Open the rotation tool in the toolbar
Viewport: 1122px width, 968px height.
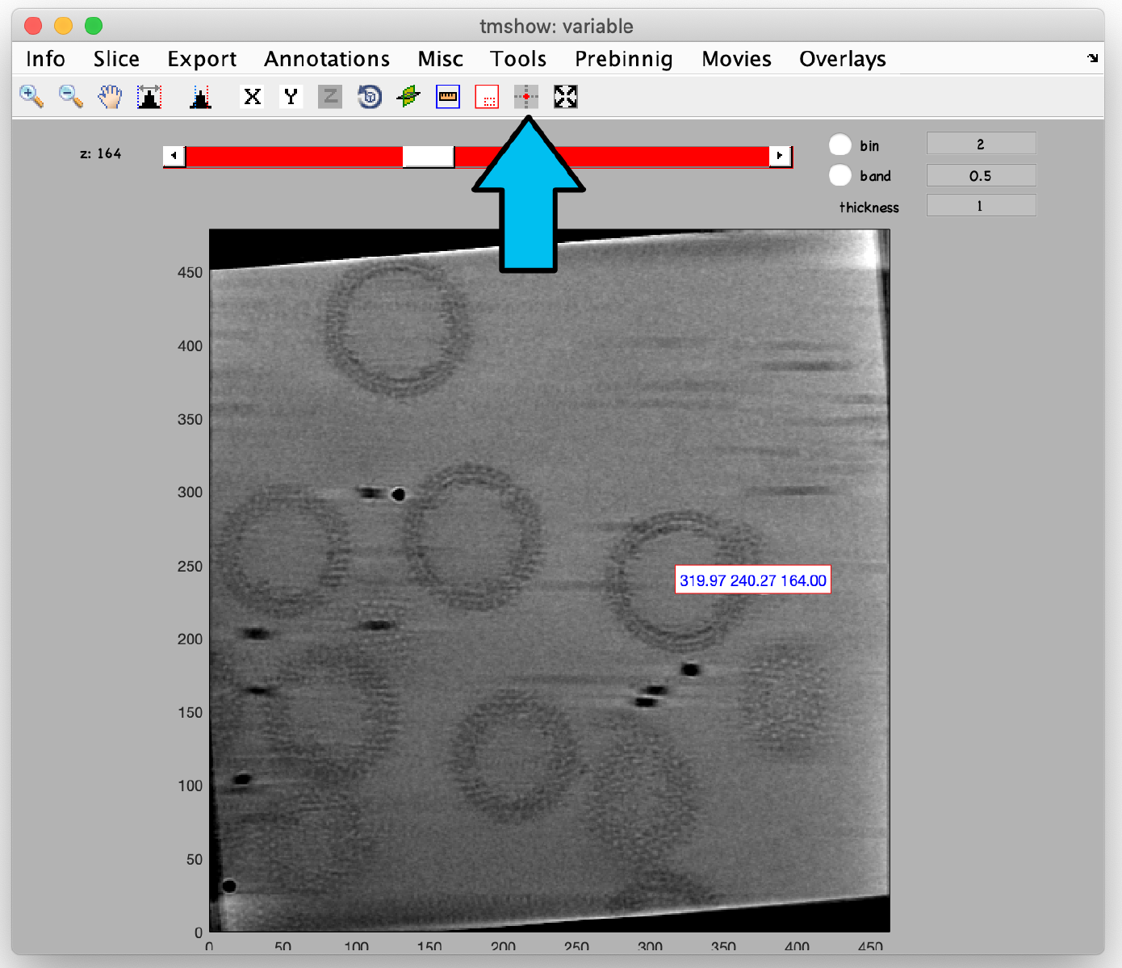(369, 96)
